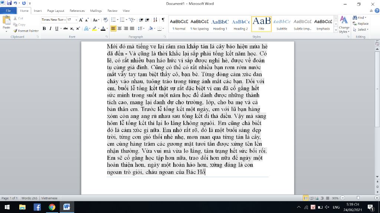Open Change Styles menu
Screen dimensions: 380x213
344,25
